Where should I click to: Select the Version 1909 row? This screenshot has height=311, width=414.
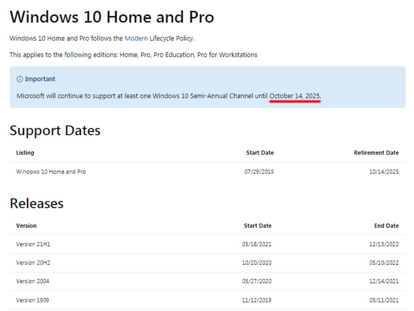click(x=33, y=300)
